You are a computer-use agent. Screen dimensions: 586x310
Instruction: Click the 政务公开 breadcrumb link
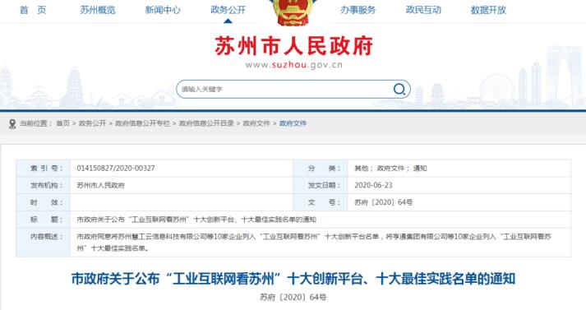pyautogui.click(x=92, y=123)
